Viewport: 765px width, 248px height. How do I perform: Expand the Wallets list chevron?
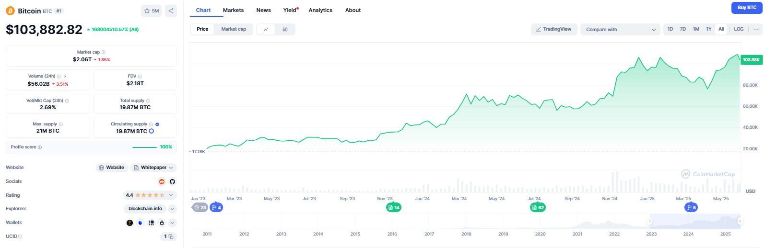(x=173, y=223)
